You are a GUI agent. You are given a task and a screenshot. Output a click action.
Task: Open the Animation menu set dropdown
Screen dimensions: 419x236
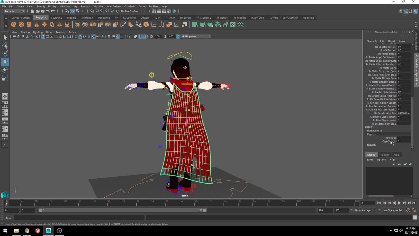click(14, 11)
